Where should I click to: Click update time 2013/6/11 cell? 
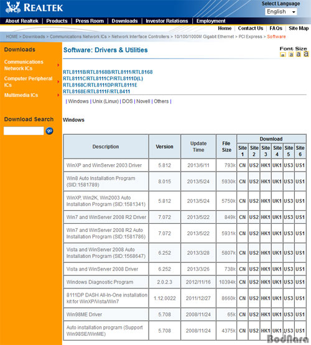(x=198, y=165)
